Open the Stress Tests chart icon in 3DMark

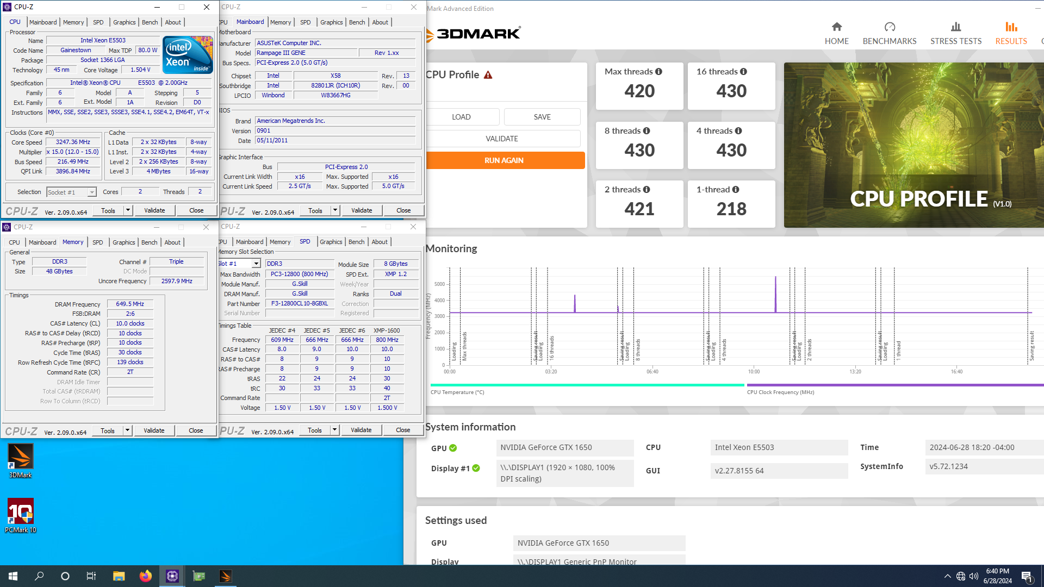point(955,27)
